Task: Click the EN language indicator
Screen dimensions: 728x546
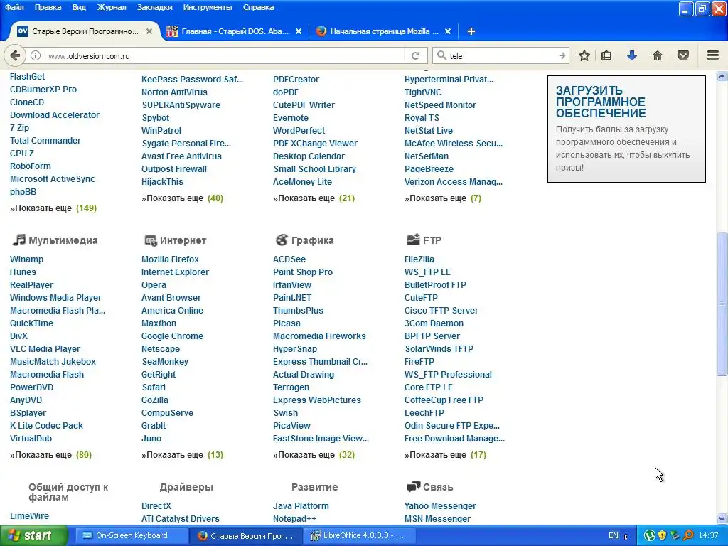Action: 614,536
